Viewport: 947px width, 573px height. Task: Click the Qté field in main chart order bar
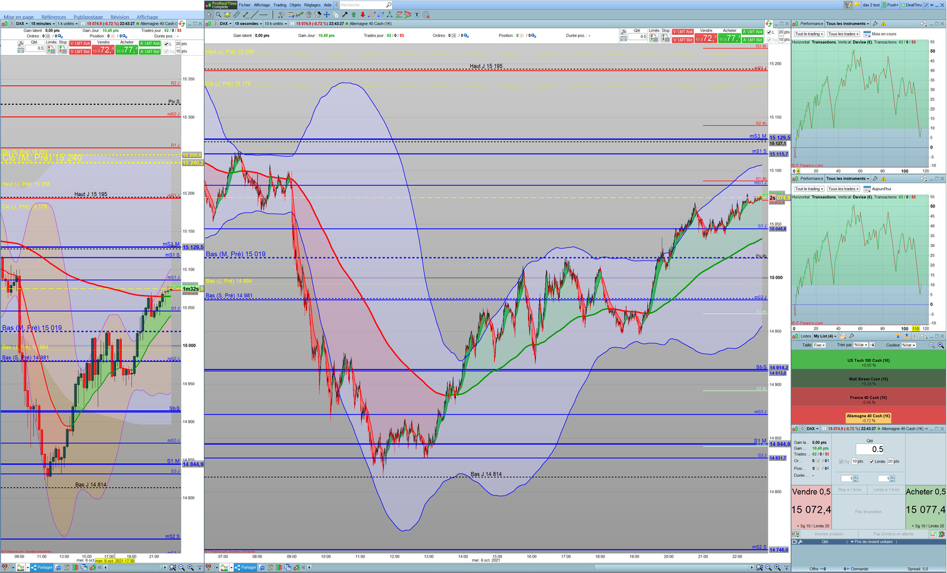[637, 37]
